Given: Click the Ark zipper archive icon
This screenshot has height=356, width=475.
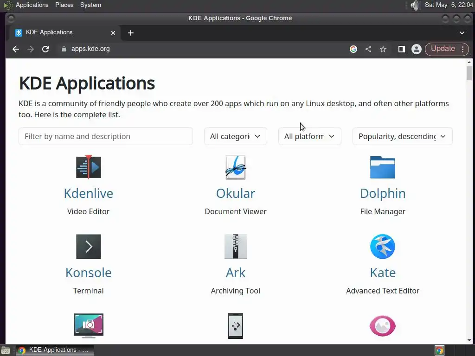Looking at the screenshot, I should point(236,247).
